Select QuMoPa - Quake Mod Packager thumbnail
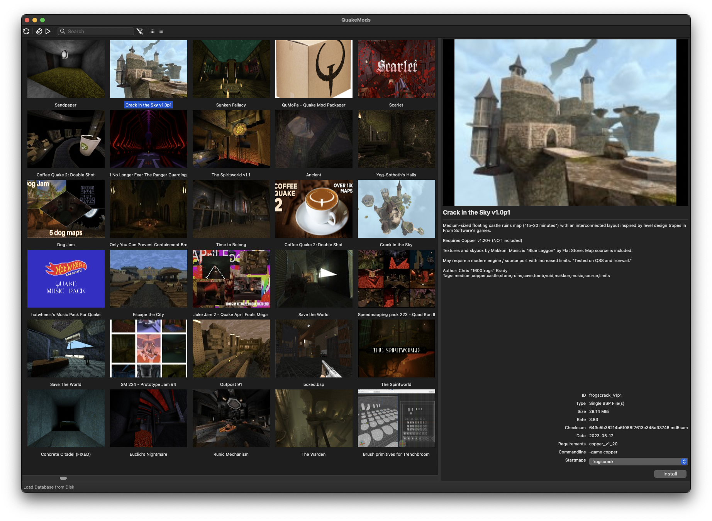The height and width of the screenshot is (521, 712). click(x=314, y=69)
